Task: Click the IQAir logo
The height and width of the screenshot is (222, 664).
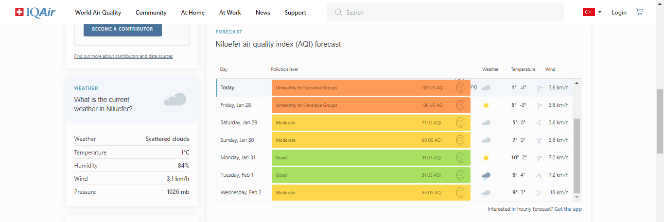Action: [35, 12]
